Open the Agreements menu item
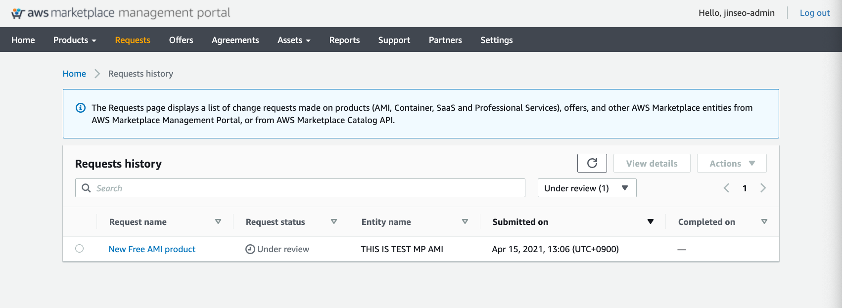Image resolution: width=842 pixels, height=308 pixels. point(235,40)
